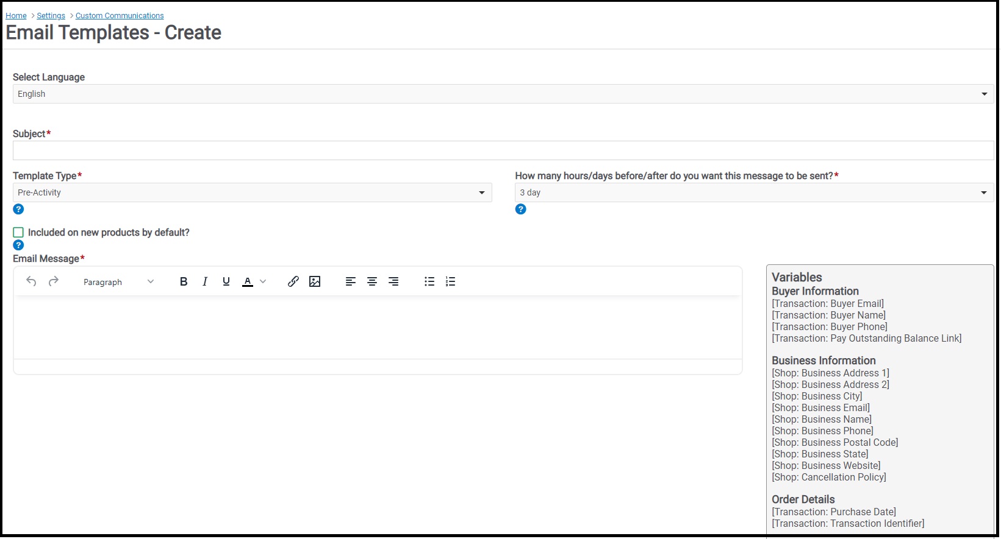1001x539 pixels.
Task: Select the [Transaction: Buyer Name] variable
Action: pos(829,315)
